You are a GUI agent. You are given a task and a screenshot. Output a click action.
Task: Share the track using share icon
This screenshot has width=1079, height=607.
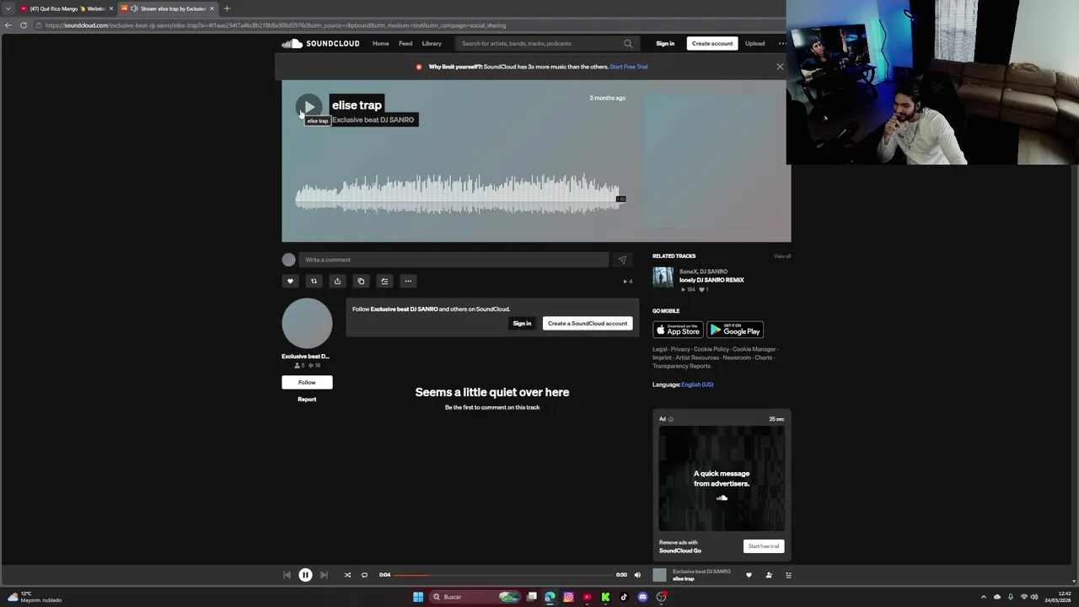337,282
